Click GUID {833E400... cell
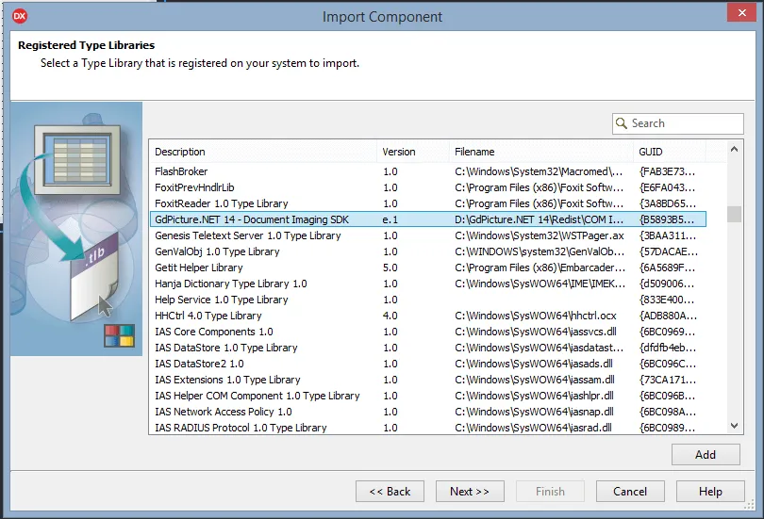764x519 pixels. click(x=667, y=300)
